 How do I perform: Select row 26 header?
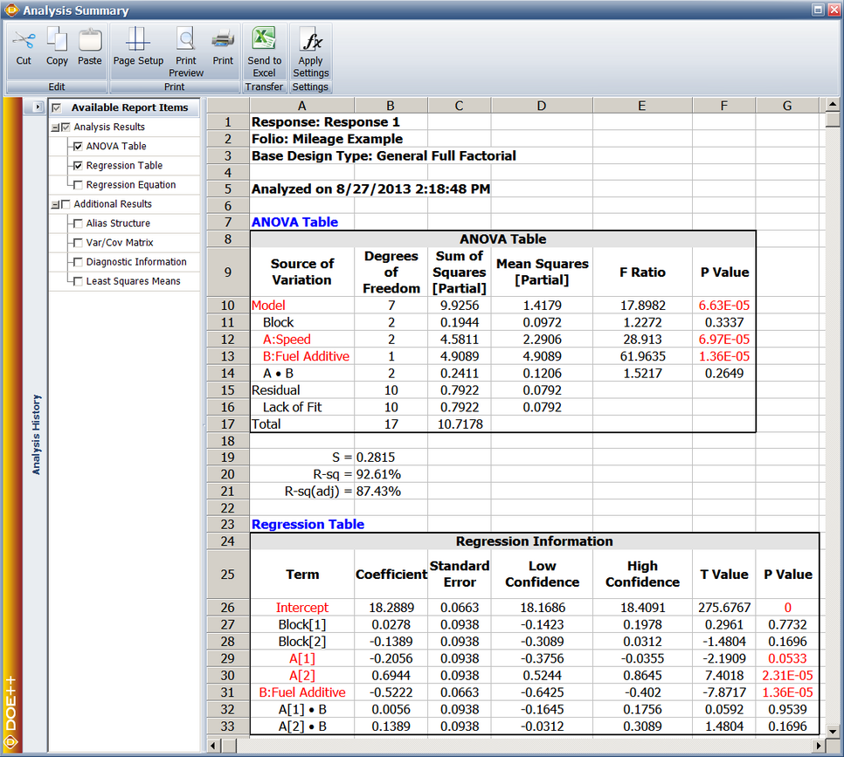[228, 608]
